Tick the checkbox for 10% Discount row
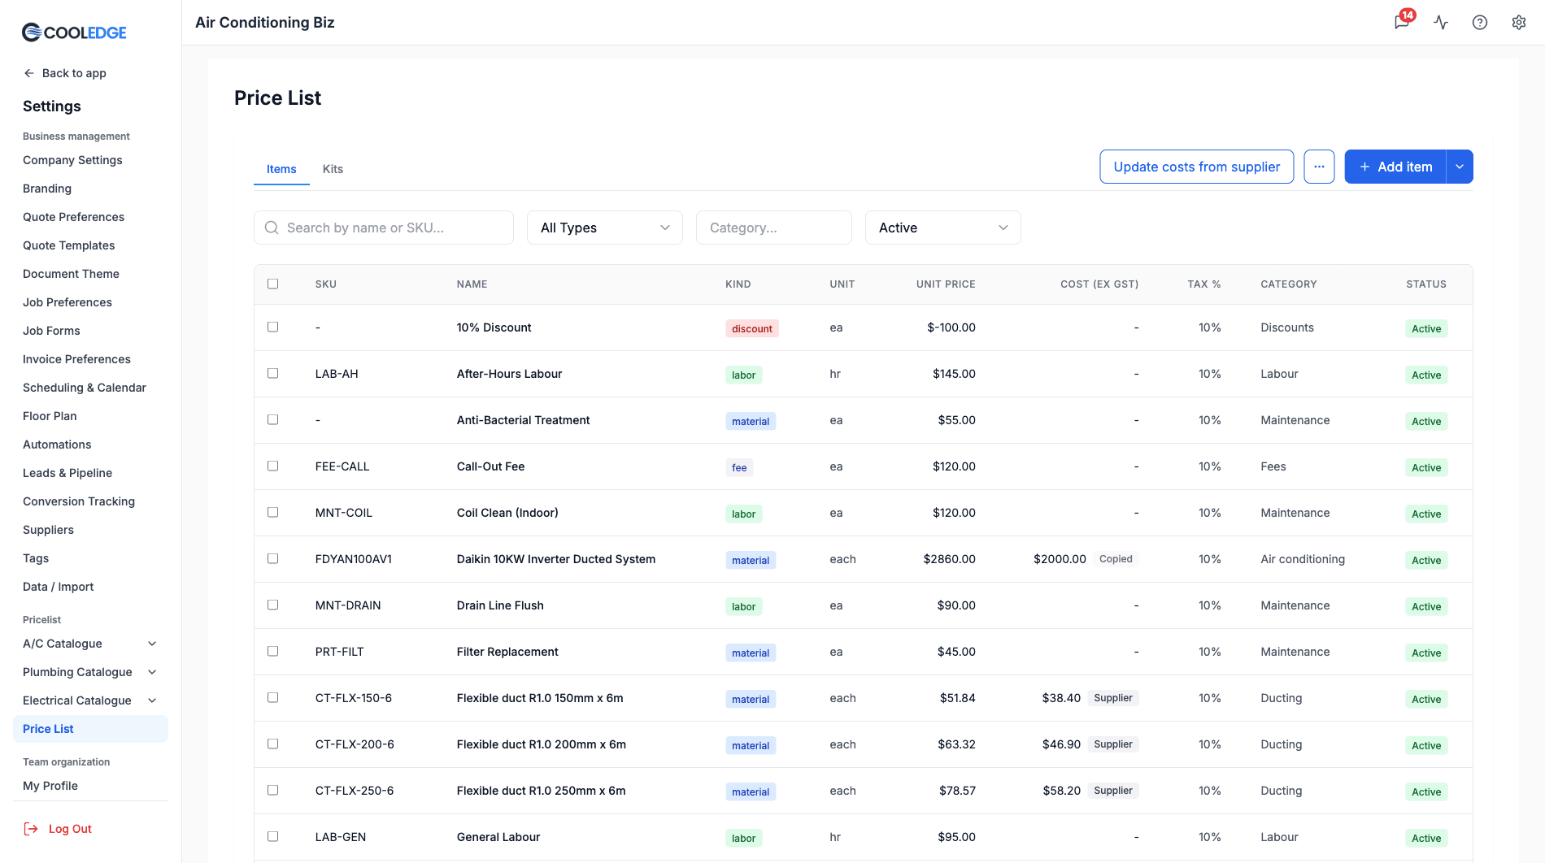This screenshot has width=1545, height=863. coord(273,327)
